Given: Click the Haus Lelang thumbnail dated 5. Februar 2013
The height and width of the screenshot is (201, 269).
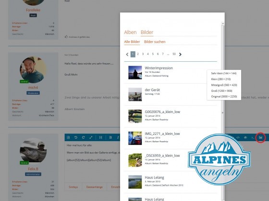Looking at the screenshot, I should point(135,182).
